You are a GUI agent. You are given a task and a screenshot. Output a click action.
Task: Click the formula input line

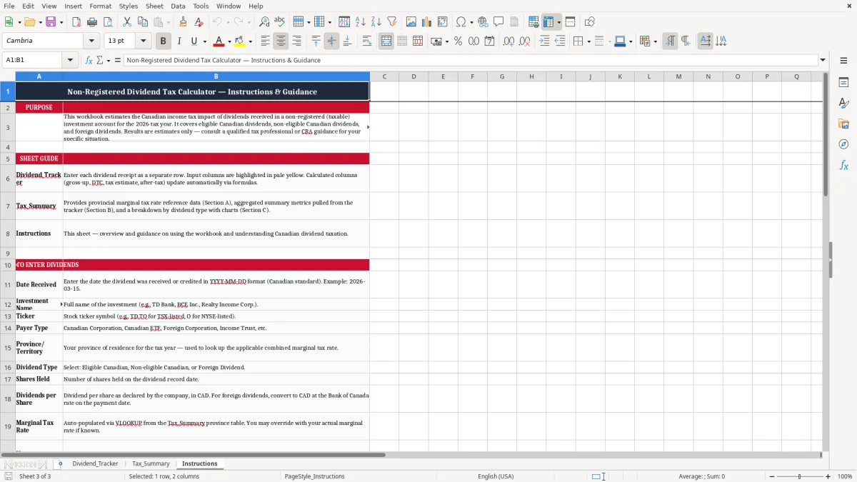[x=470, y=60]
